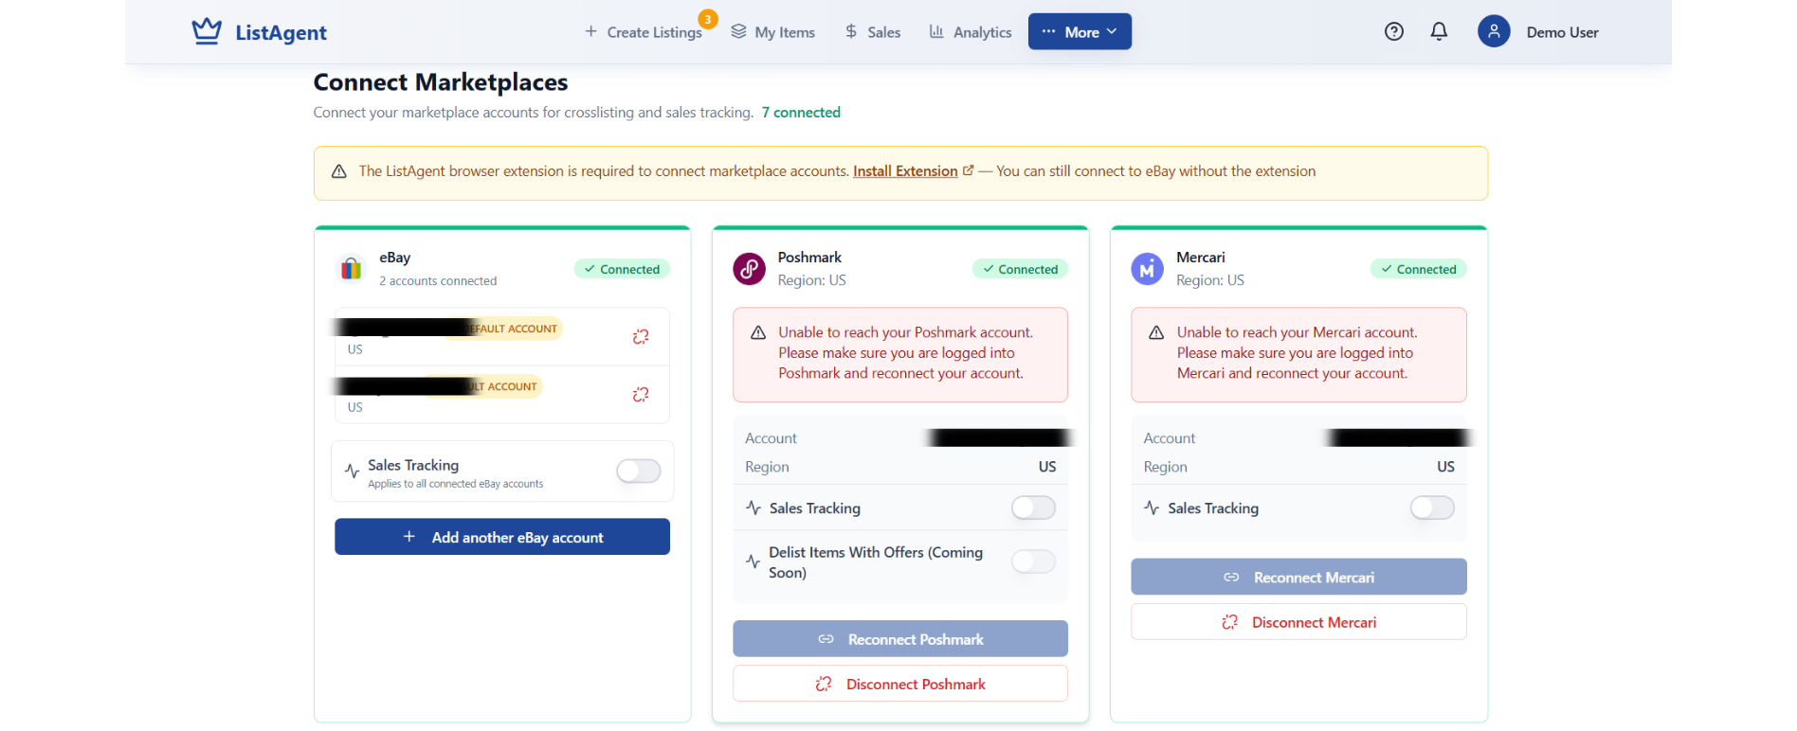Click Reconnect Mercari button
1797x731 pixels.
[1298, 577]
